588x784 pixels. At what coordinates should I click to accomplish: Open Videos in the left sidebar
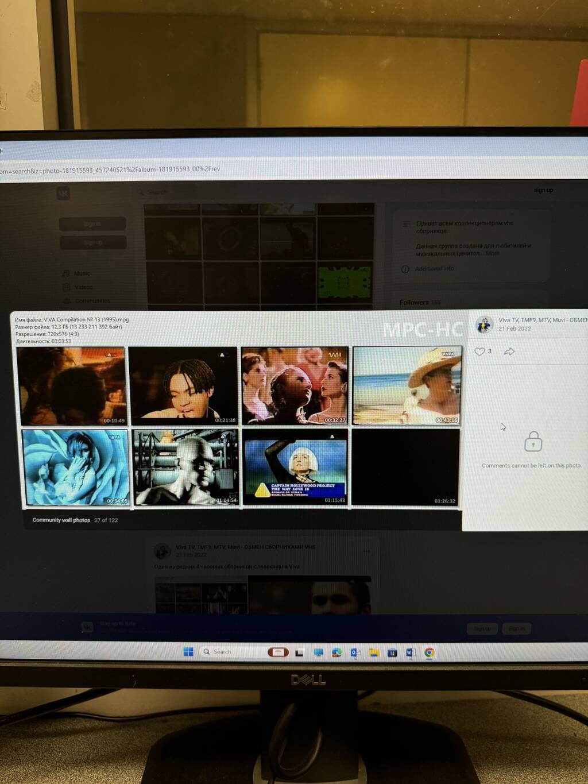click(83, 287)
